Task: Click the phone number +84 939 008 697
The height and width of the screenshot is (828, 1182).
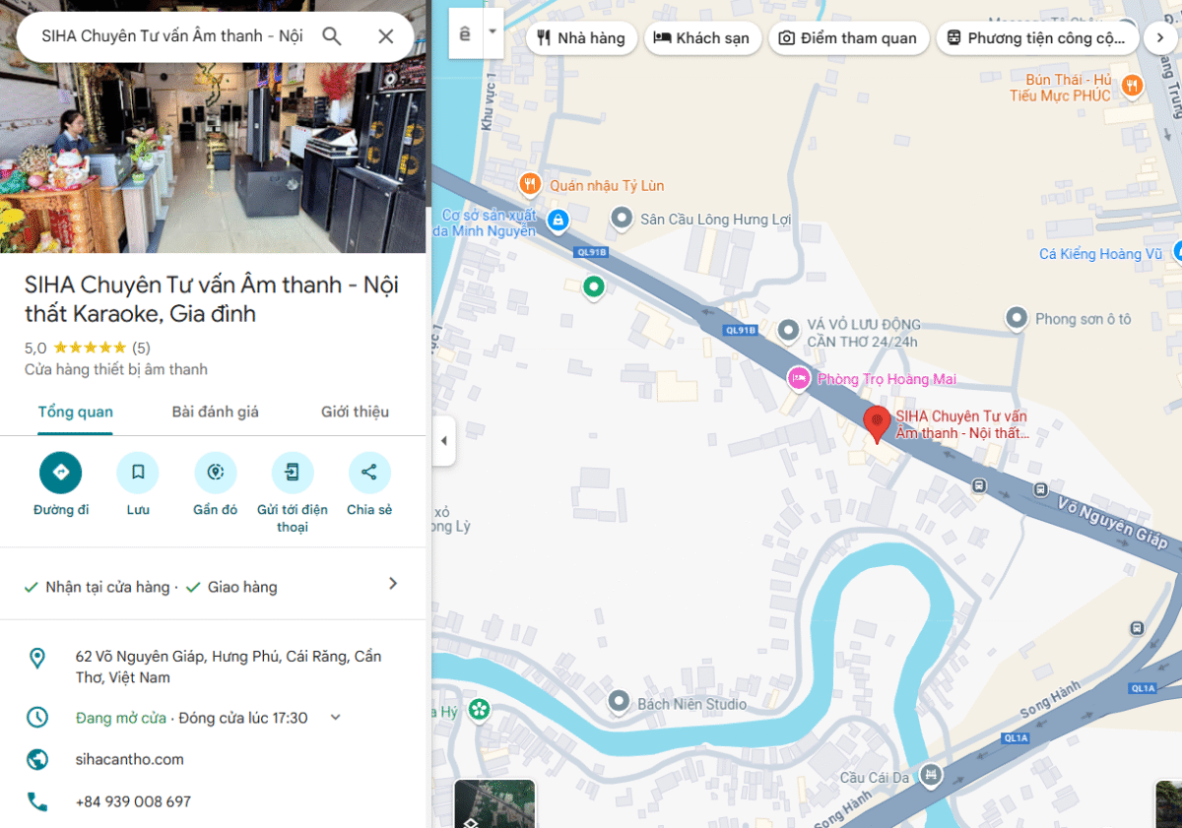Action: point(133,801)
